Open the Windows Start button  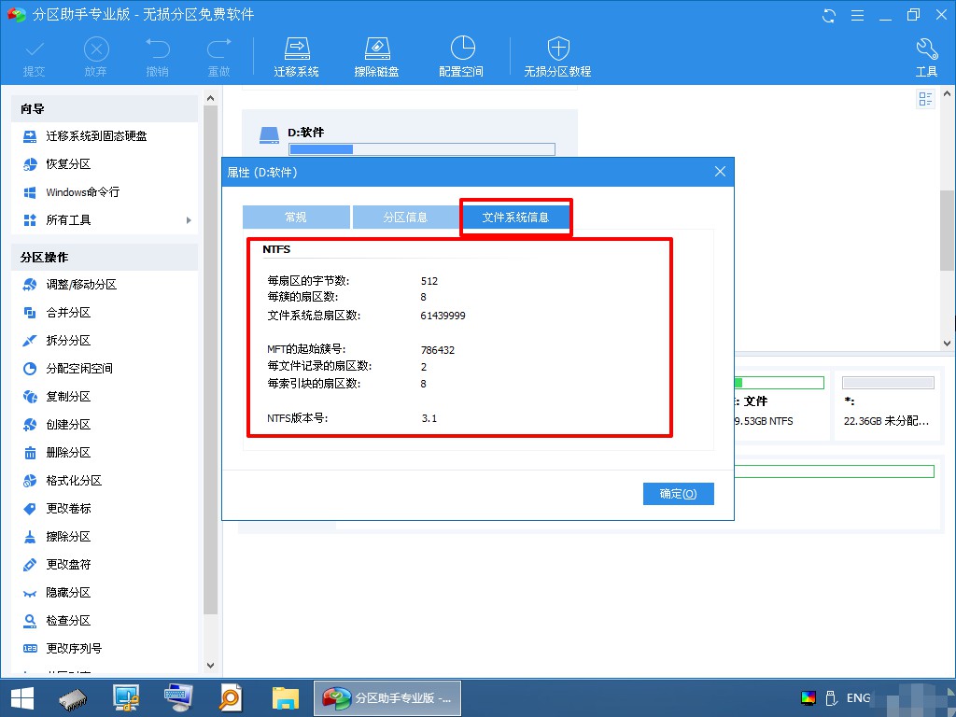click(x=22, y=698)
